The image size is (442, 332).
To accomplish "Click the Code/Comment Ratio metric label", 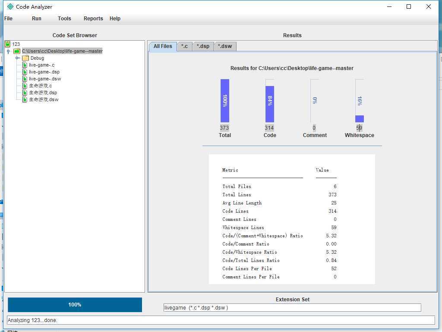I will pos(246,244).
